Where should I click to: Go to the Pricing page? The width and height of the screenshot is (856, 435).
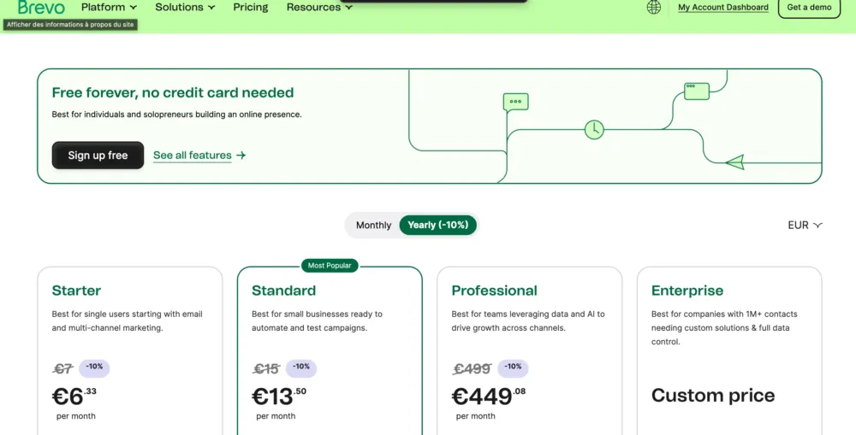(x=251, y=7)
